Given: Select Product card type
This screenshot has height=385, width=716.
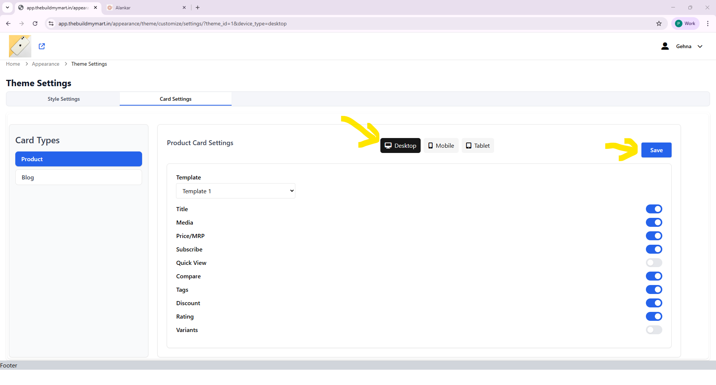Looking at the screenshot, I should [79, 159].
